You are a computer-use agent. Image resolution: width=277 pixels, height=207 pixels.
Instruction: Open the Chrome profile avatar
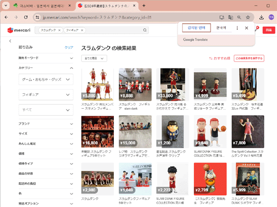(x=271, y=17)
